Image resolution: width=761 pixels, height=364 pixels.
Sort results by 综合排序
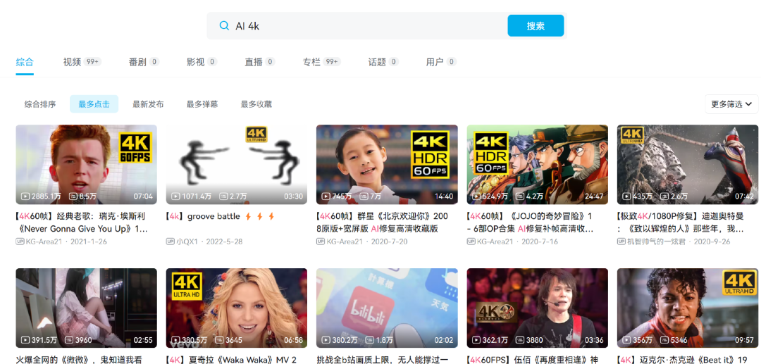(x=40, y=104)
